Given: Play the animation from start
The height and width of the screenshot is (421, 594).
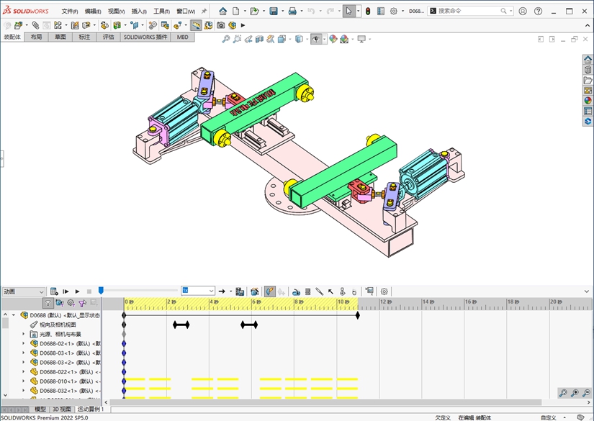Looking at the screenshot, I should click(x=66, y=291).
